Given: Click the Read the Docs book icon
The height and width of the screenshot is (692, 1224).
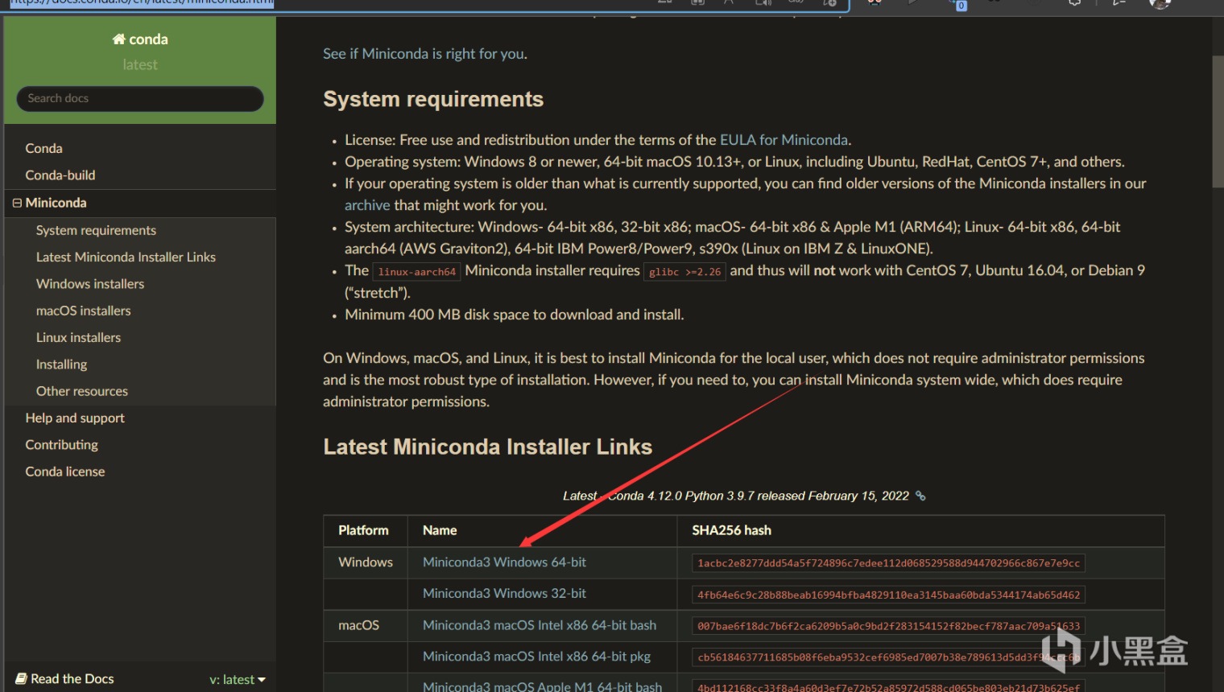Looking at the screenshot, I should coord(21,679).
